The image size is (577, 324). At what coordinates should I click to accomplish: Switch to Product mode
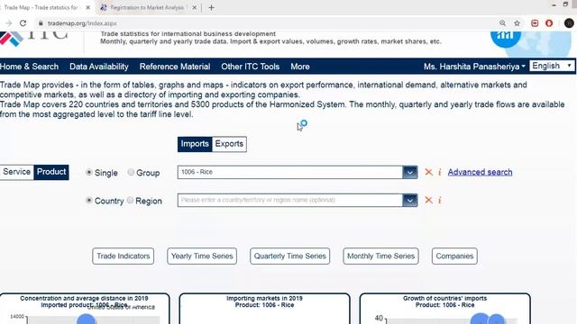point(51,172)
